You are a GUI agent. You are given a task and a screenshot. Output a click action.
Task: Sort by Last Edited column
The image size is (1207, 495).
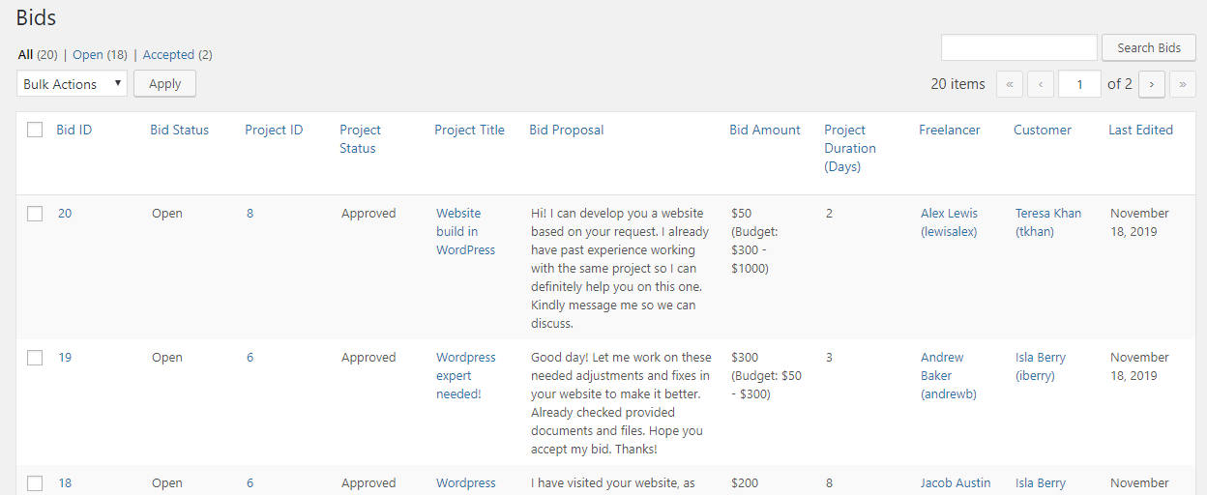point(1140,130)
